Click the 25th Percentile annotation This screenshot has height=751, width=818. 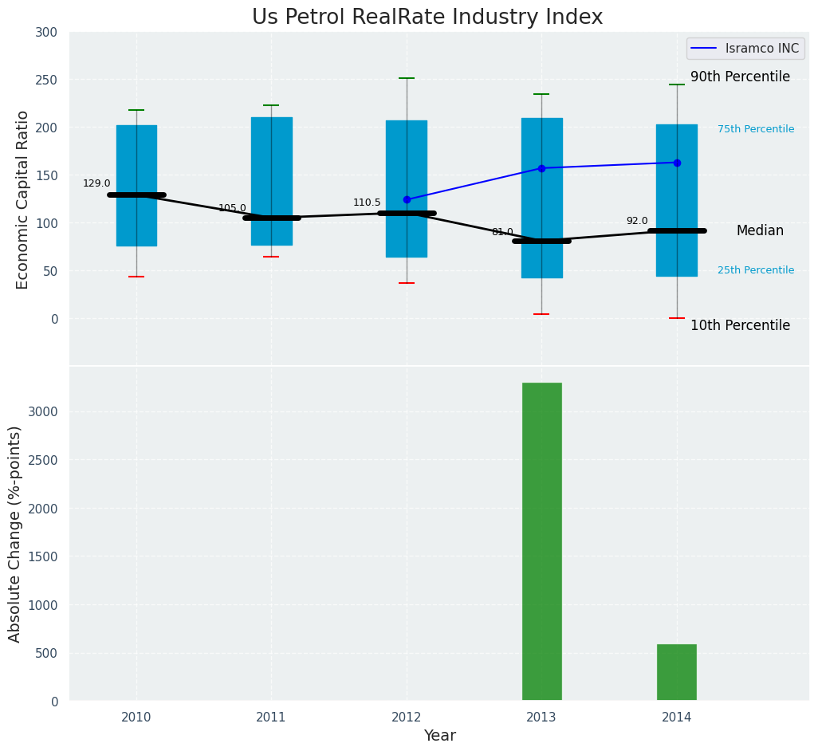[x=755, y=270]
